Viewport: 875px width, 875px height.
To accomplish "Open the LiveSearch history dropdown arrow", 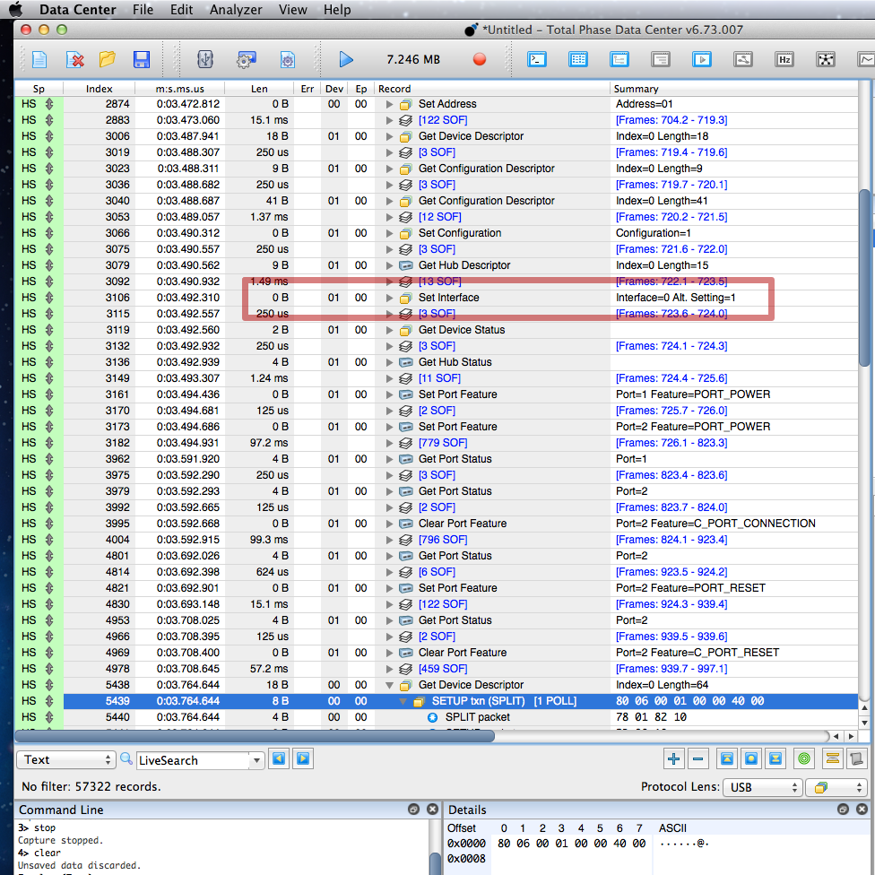I will (x=256, y=760).
